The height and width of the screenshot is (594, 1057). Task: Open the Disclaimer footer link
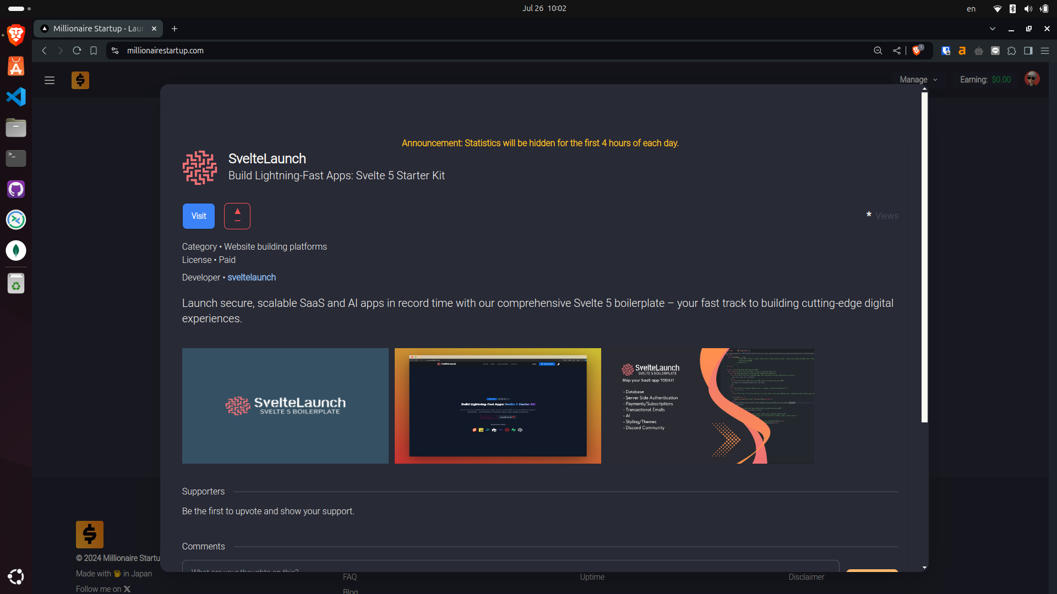(x=807, y=577)
